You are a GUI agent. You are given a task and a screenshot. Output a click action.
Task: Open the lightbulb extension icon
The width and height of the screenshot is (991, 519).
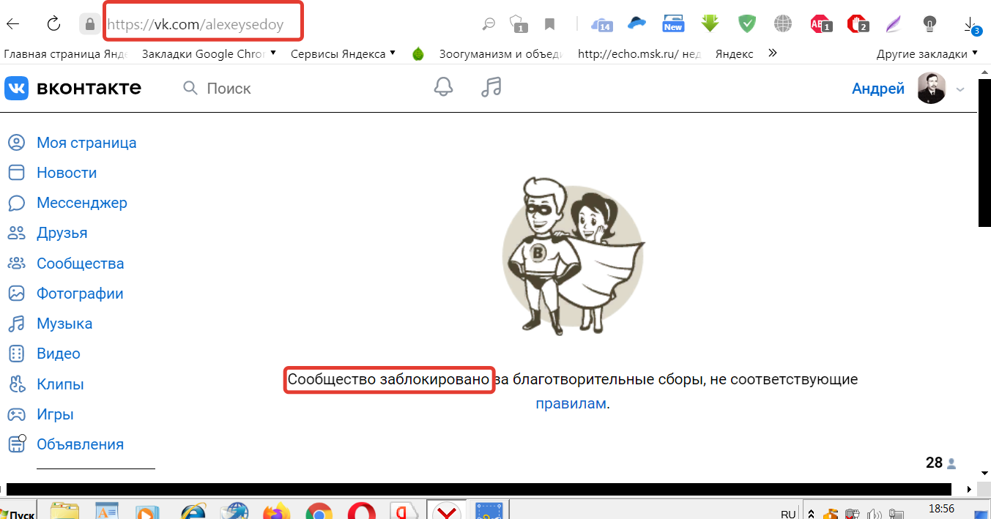[929, 24]
